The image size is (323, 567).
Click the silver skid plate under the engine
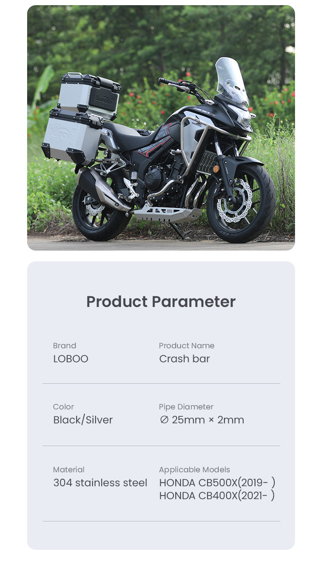(168, 212)
